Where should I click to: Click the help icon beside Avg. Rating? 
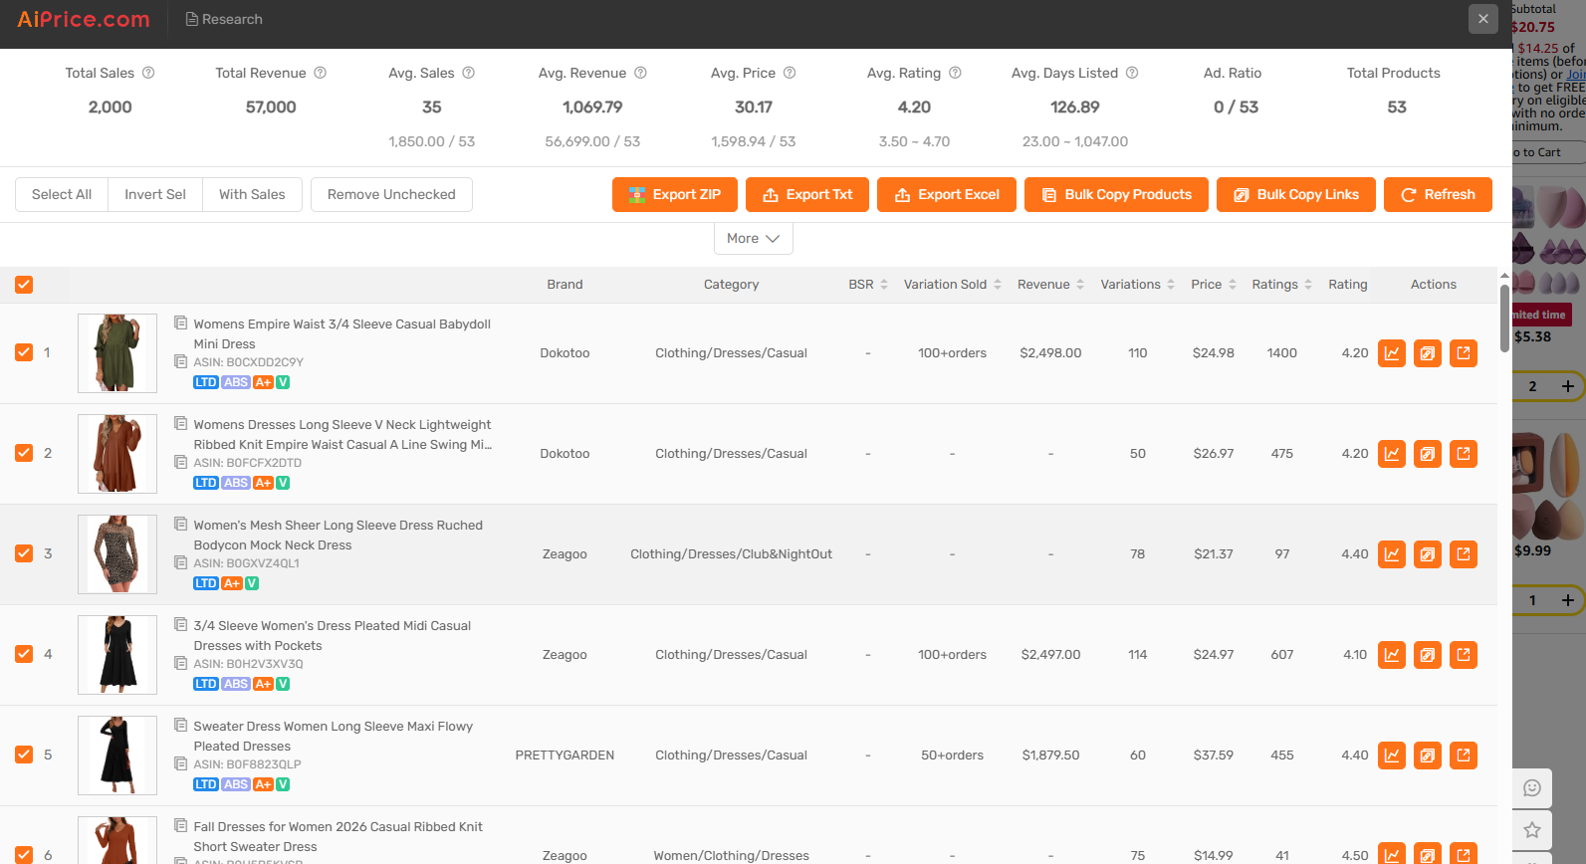coord(955,73)
